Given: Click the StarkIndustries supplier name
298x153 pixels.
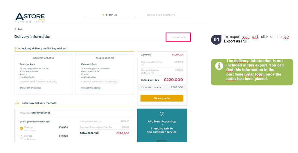Looking at the screenshot, I should [41, 113].
